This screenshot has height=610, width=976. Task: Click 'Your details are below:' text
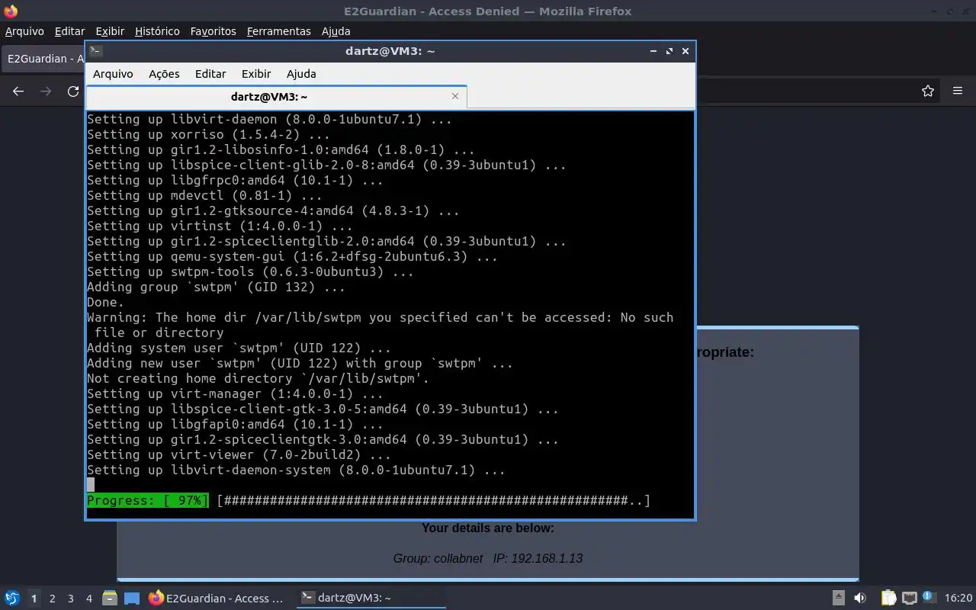point(488,528)
